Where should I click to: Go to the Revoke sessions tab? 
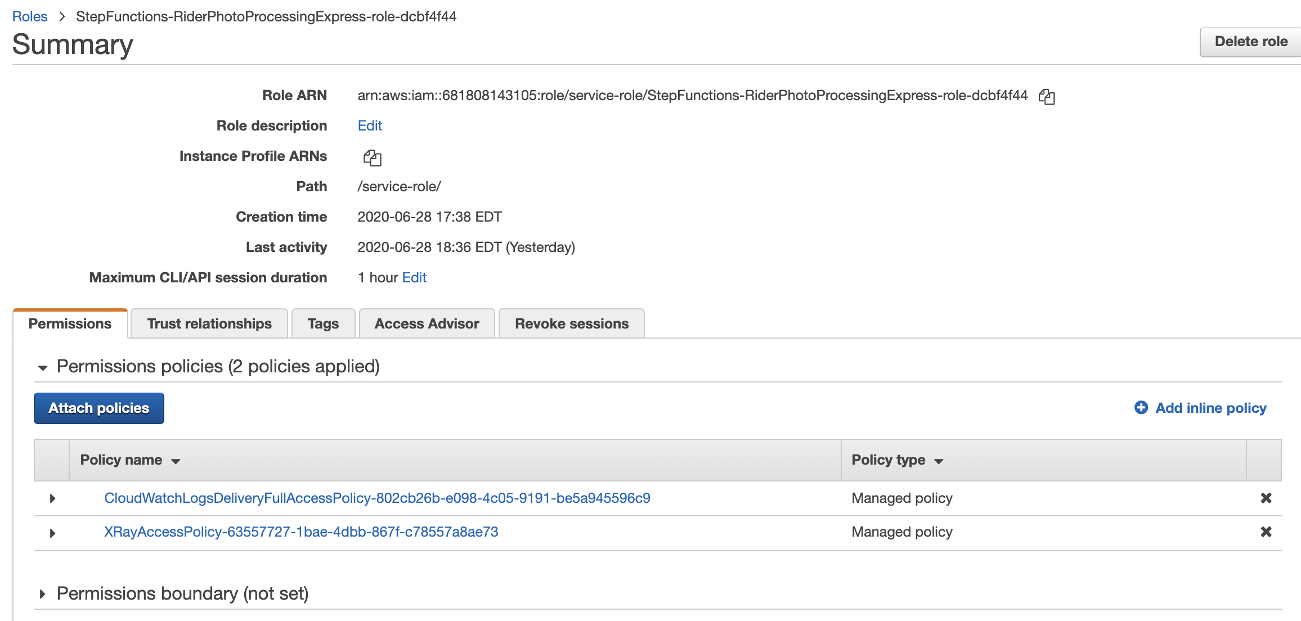pos(572,323)
